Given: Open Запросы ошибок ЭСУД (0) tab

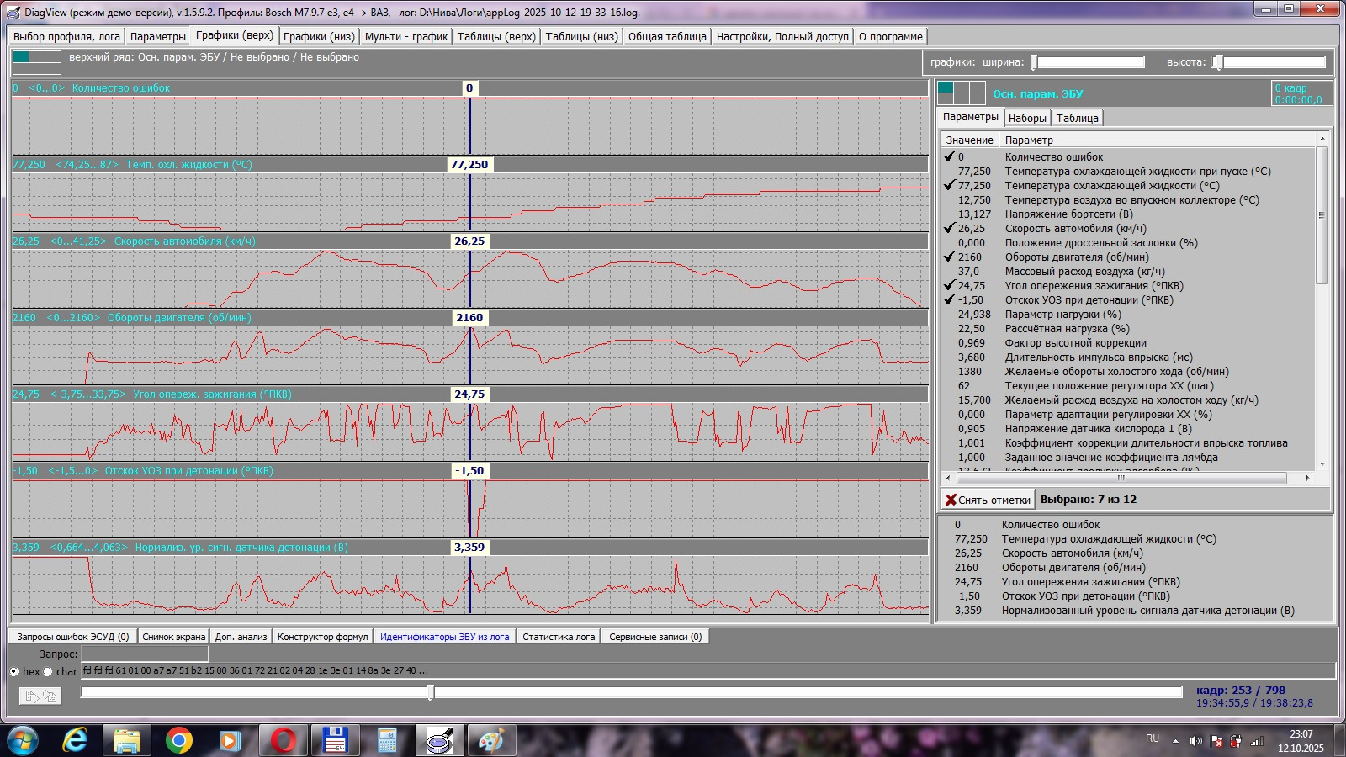Looking at the screenshot, I should [73, 637].
